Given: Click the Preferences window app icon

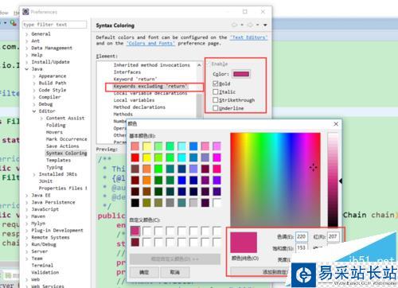Looking at the screenshot, I should click(25, 12).
